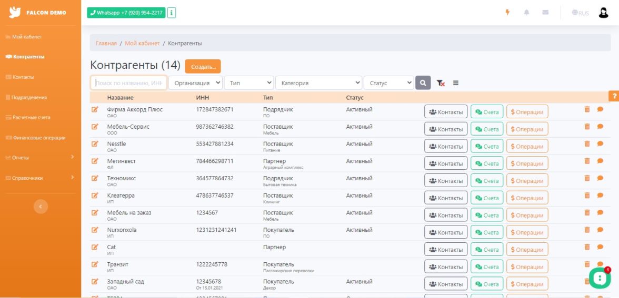Collapse the sidebar with the arrow button
The height and width of the screenshot is (298, 619).
[x=41, y=207]
